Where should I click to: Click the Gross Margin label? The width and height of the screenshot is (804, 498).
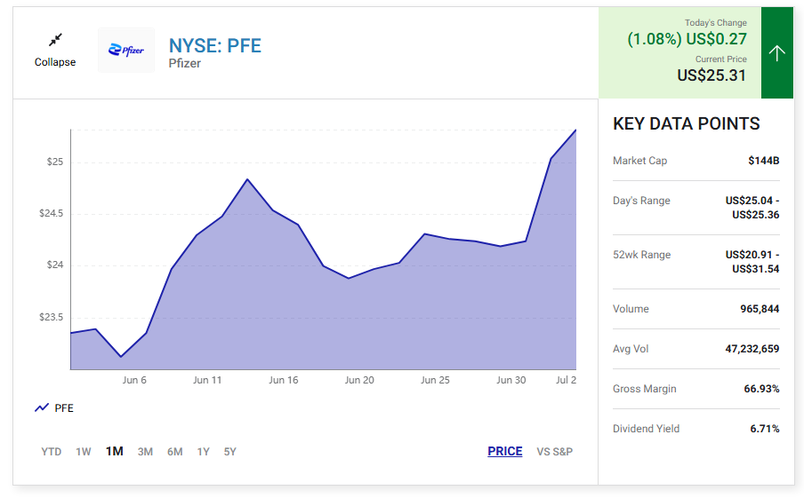click(x=645, y=389)
